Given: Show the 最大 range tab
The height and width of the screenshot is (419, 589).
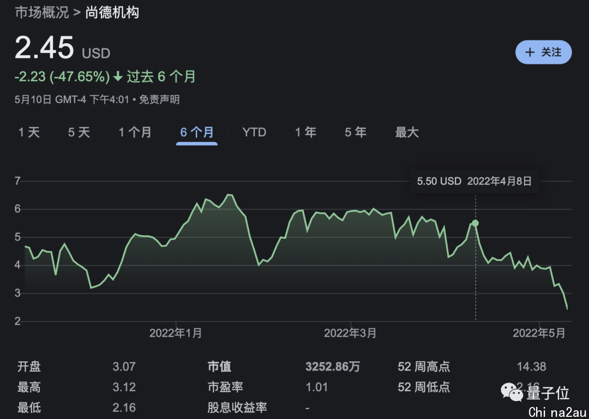Looking at the screenshot, I should (407, 132).
